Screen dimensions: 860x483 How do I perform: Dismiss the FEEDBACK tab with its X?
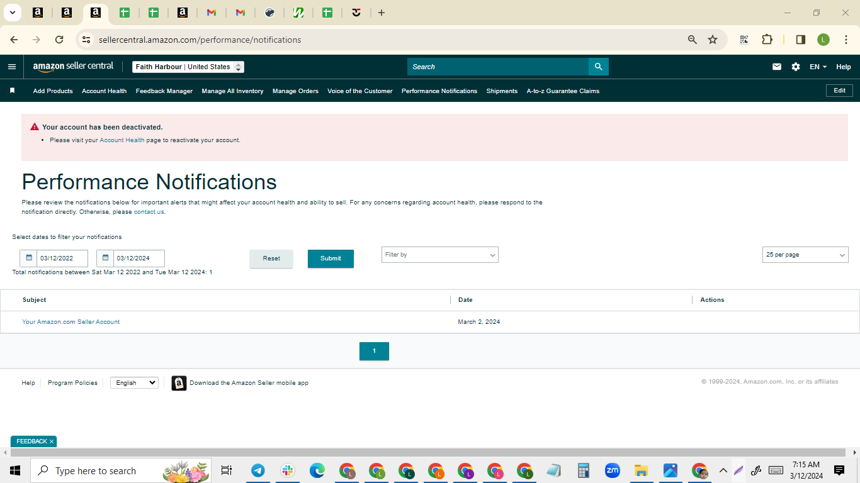click(52, 441)
